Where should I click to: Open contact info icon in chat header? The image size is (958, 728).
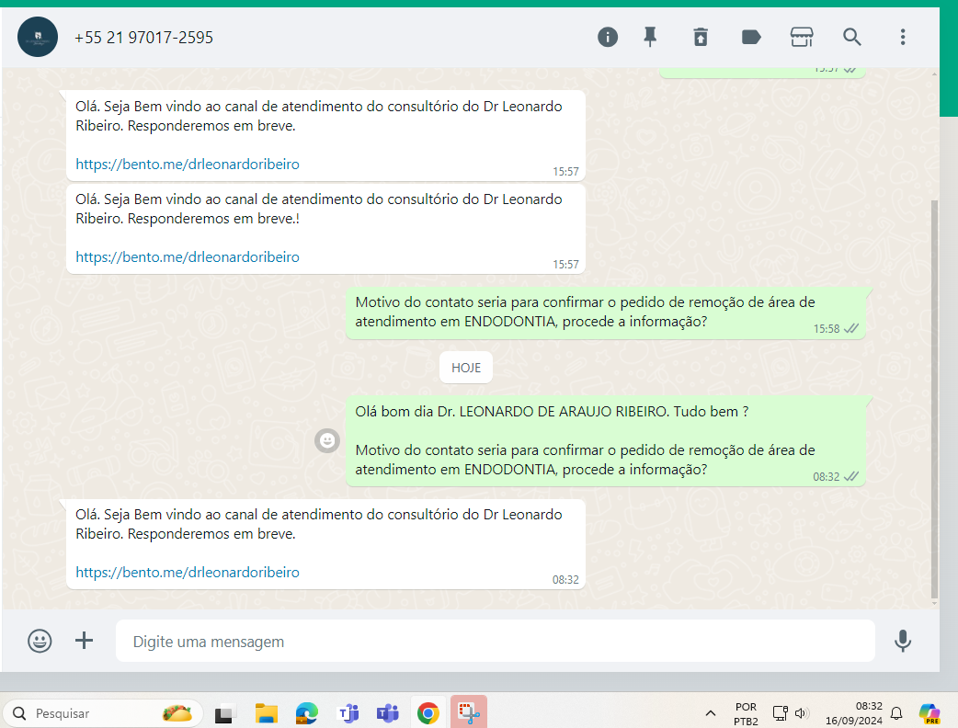click(x=608, y=38)
